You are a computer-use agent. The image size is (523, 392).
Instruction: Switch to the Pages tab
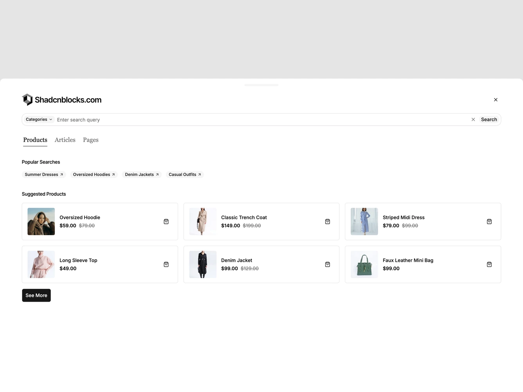click(x=91, y=140)
